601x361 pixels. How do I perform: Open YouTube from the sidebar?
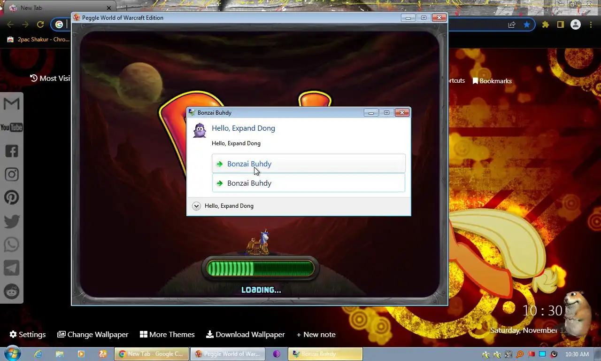tap(12, 127)
